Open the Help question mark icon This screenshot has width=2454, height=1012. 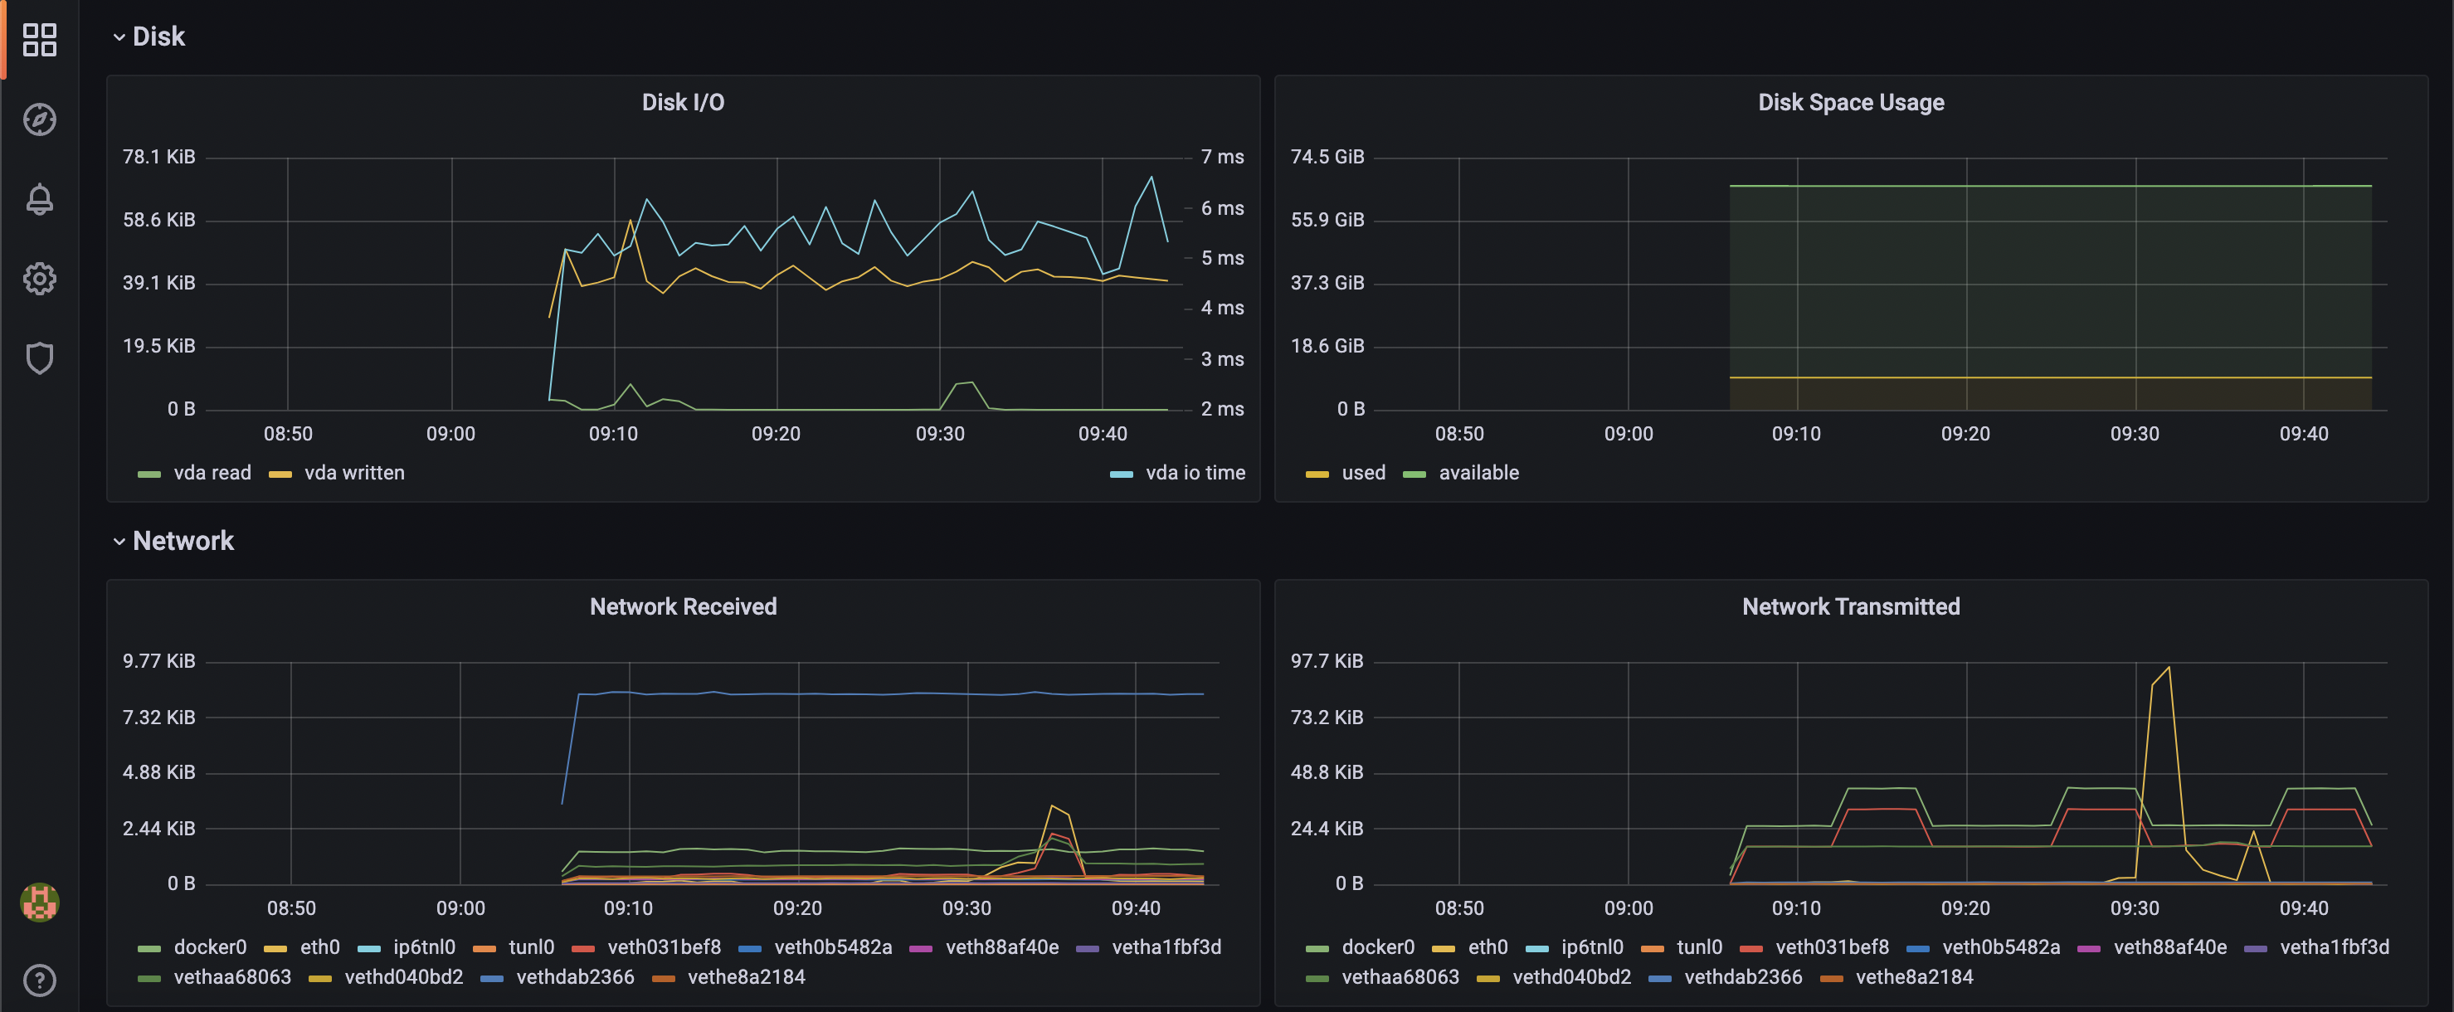[39, 980]
